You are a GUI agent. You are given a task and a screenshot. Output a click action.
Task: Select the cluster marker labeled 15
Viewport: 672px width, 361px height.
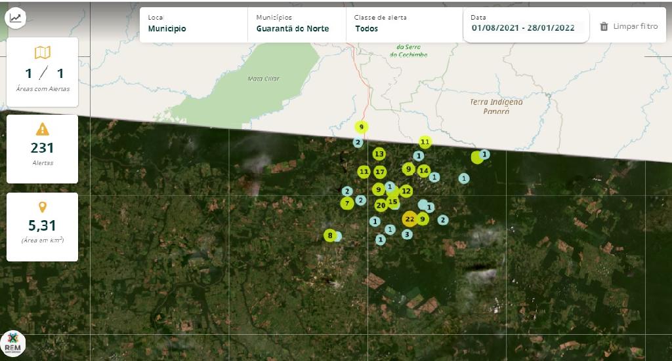coord(392,201)
